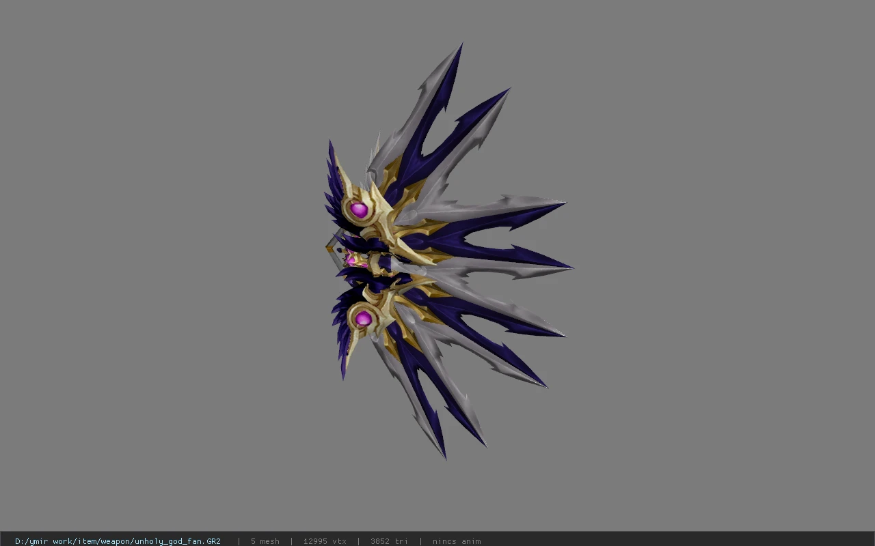Image resolution: width=875 pixels, height=546 pixels.
Task: Click the "12995 vtx" vertex count
Action: coord(325,541)
